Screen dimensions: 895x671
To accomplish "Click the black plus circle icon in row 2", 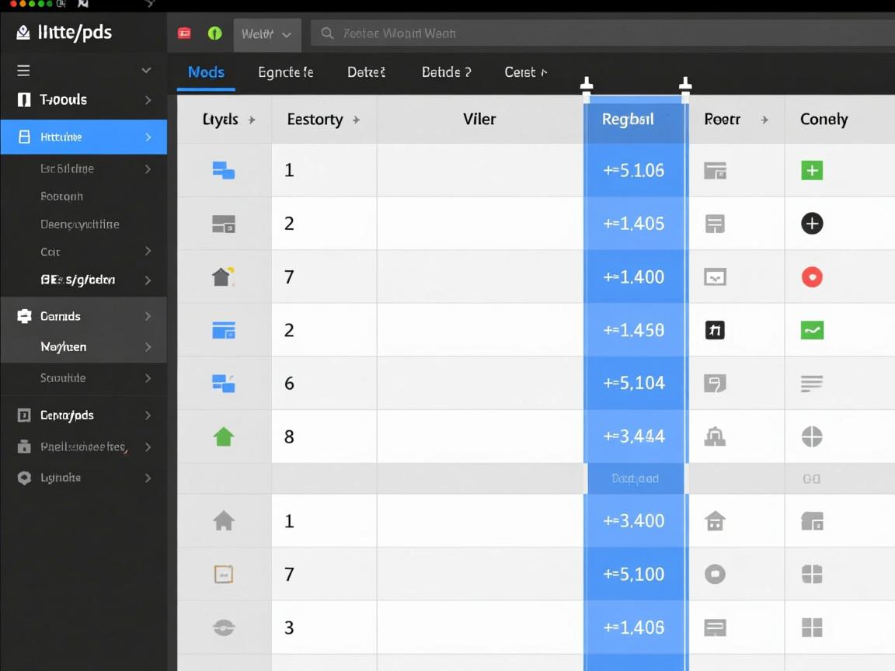I will pos(812,224).
